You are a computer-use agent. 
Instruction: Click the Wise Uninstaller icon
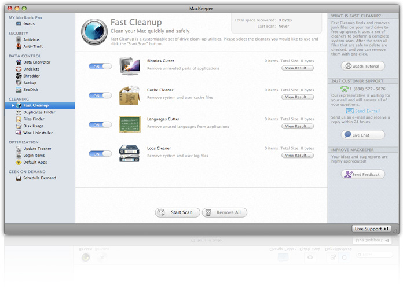tap(19, 133)
